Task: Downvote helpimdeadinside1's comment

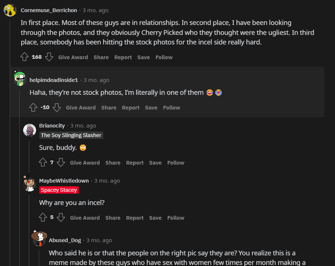Action: pos(57,107)
